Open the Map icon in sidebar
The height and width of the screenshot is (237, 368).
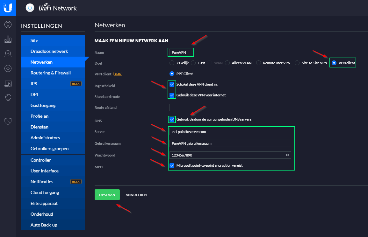tap(8, 54)
